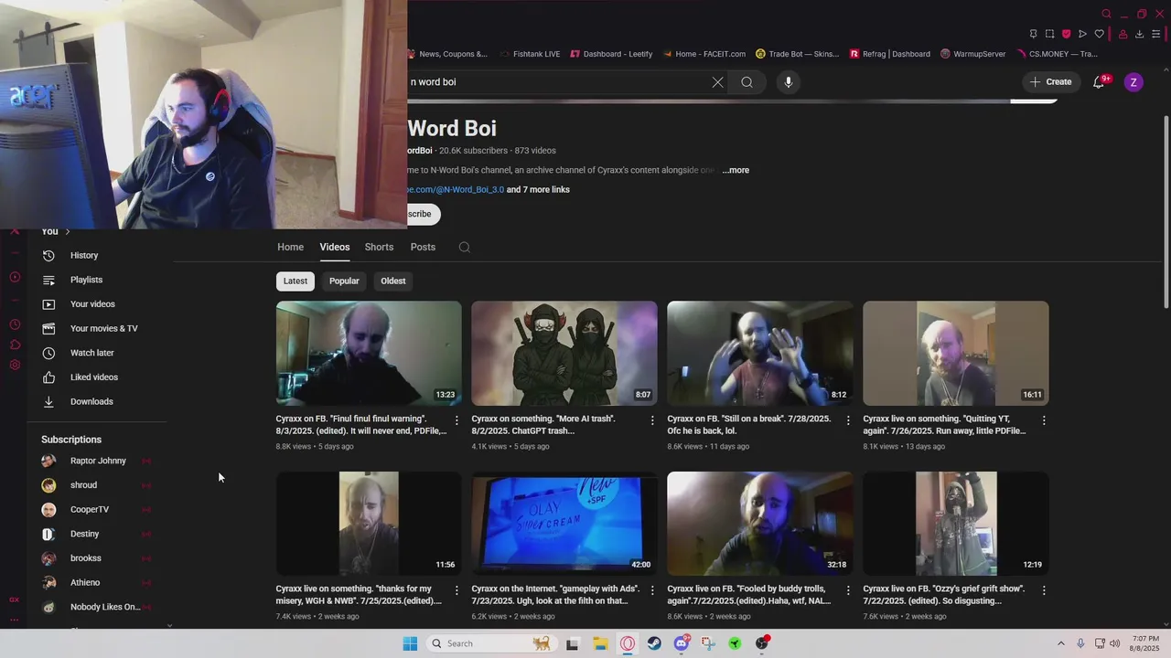Open the Home - FACEIT.com bookmark

tap(704, 54)
